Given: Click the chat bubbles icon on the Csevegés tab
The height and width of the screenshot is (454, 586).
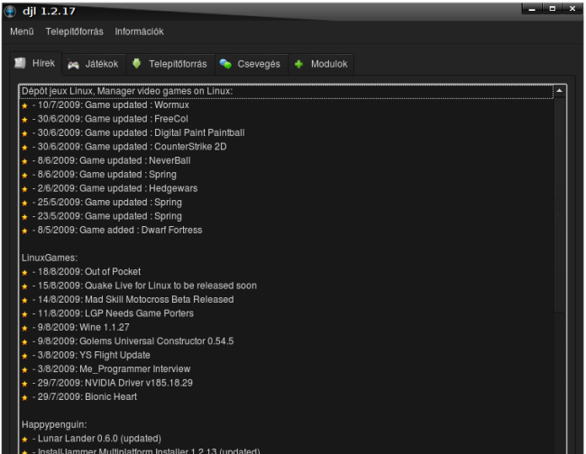Looking at the screenshot, I should pyautogui.click(x=225, y=64).
